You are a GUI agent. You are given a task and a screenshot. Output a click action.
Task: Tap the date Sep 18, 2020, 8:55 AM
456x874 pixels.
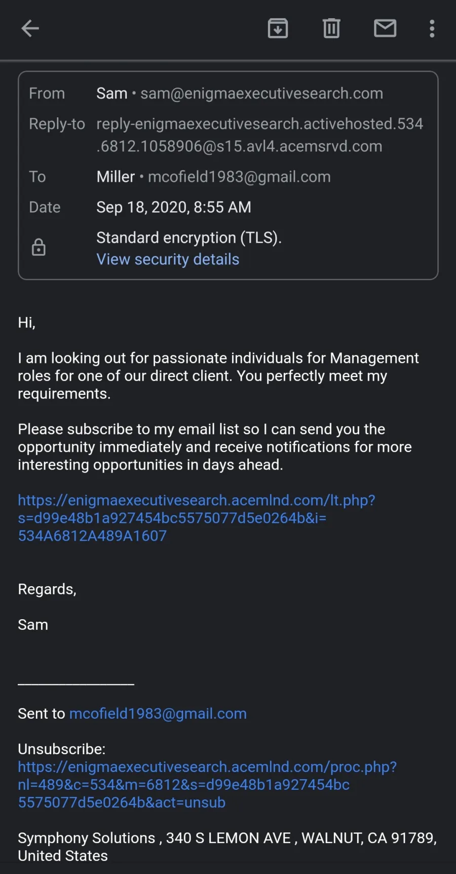174,207
